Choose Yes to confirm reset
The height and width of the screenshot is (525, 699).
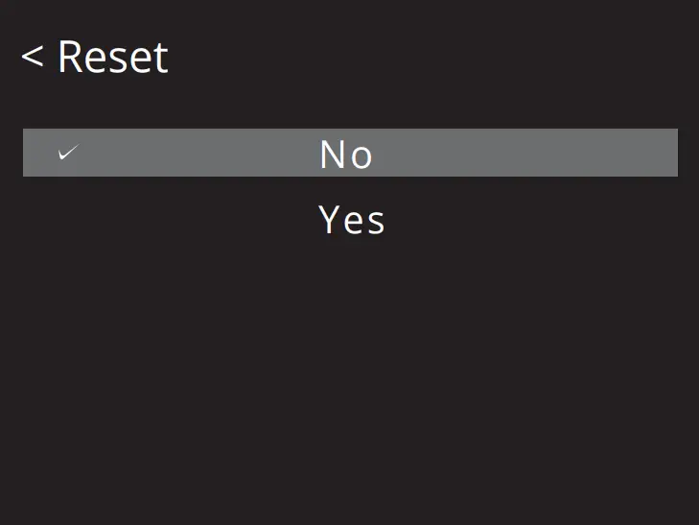point(351,220)
